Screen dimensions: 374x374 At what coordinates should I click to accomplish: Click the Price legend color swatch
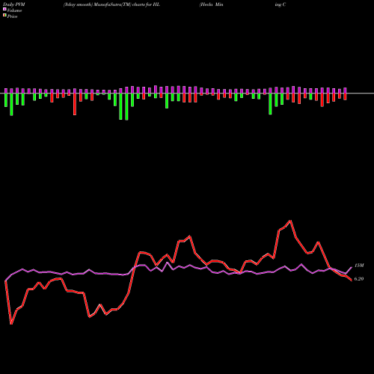(x=4, y=16)
